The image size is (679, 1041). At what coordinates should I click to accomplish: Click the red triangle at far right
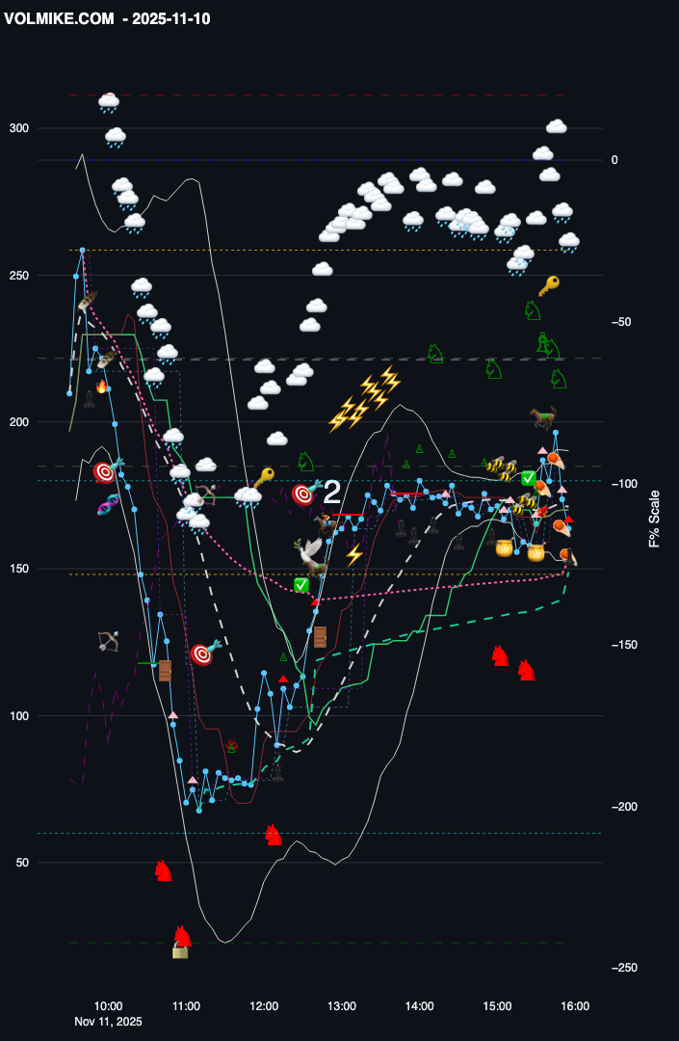point(568,520)
